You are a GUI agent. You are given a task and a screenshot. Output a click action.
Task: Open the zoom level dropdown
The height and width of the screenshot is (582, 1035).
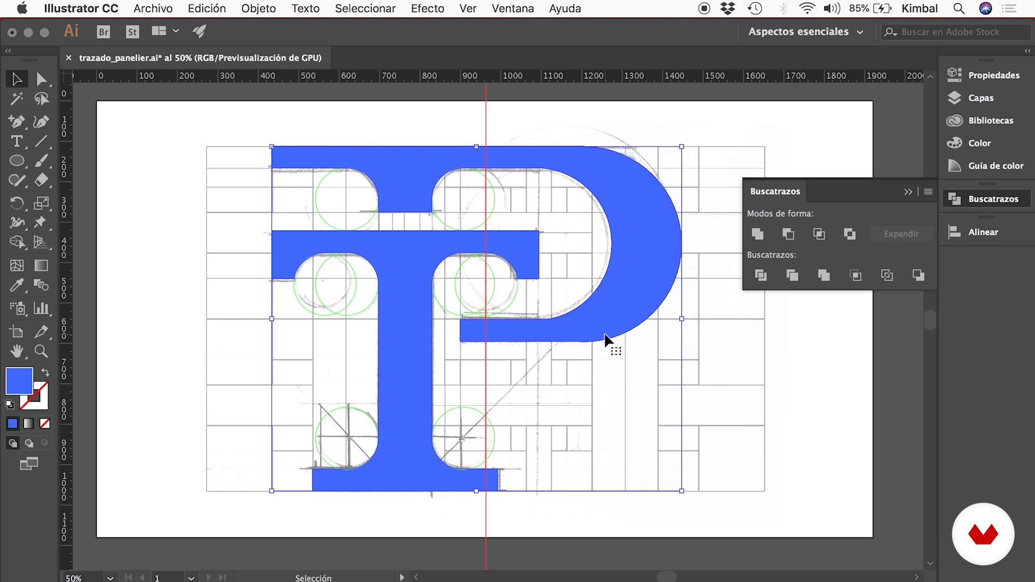tap(110, 578)
